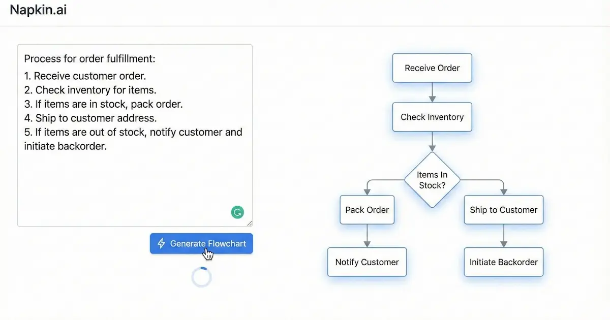Choose the Ship to Customer node

click(503, 210)
